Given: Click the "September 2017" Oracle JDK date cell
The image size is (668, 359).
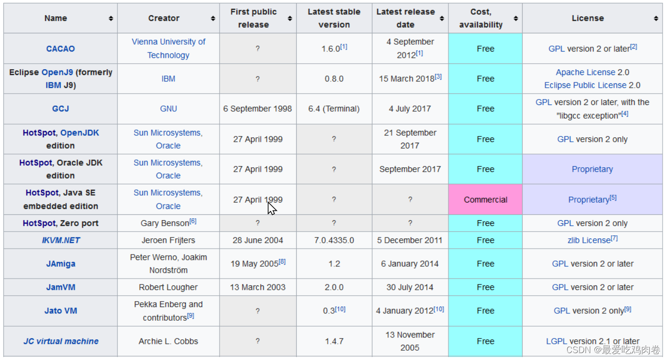Looking at the screenshot, I should point(410,169).
